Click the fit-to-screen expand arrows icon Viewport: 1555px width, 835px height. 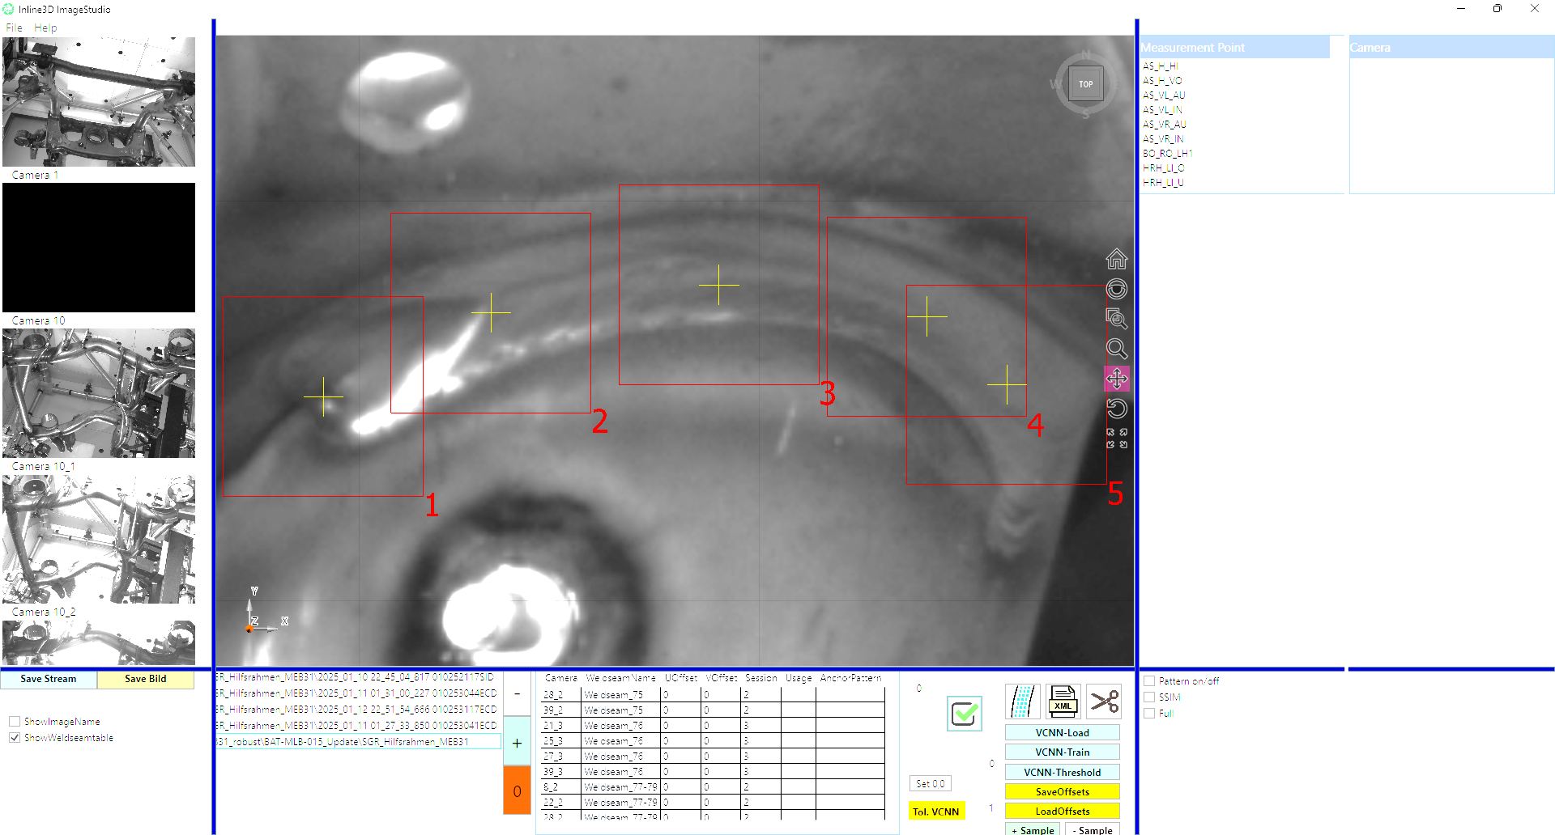[1117, 439]
